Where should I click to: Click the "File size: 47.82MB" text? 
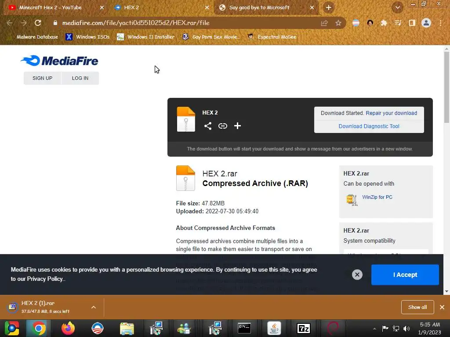tap(200, 204)
